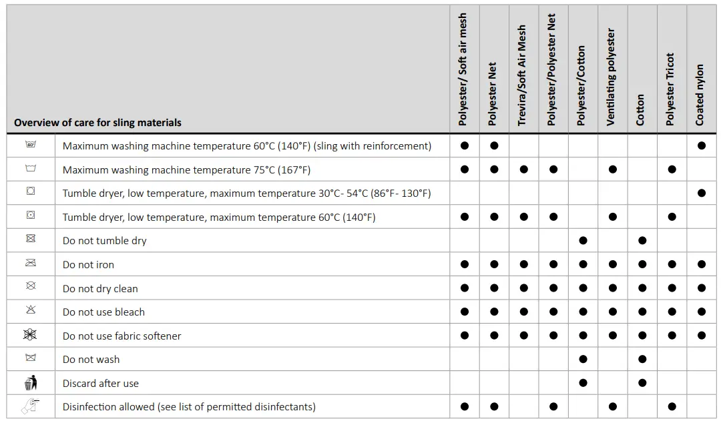Click the 75°C maximum washing temperature text

pyautogui.click(x=186, y=169)
